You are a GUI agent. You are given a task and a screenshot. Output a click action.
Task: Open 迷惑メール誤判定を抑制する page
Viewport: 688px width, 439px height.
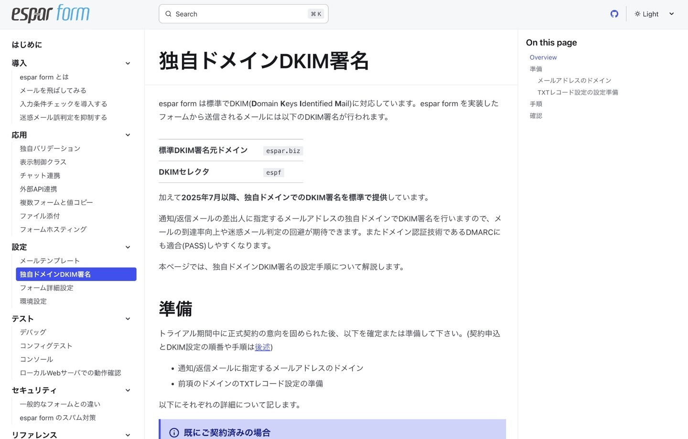click(x=64, y=117)
